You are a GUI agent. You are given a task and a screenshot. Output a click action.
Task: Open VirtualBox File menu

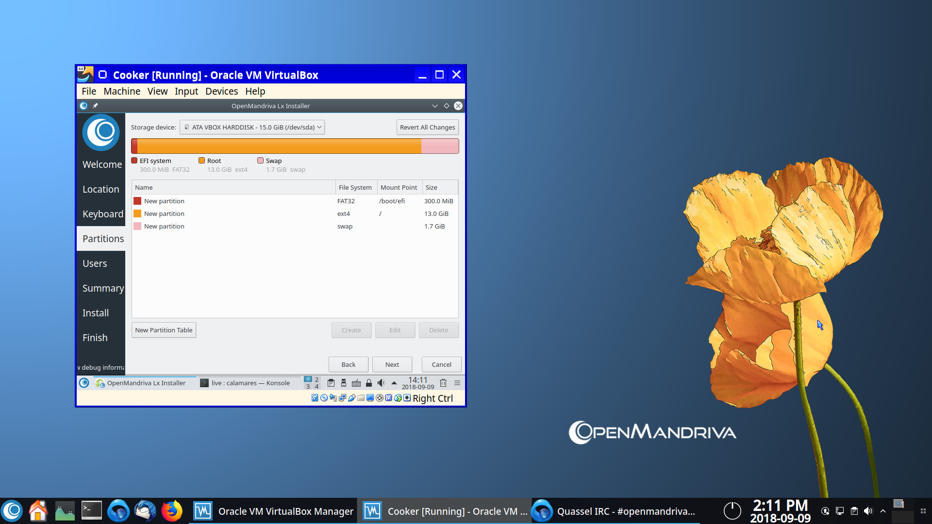click(89, 91)
